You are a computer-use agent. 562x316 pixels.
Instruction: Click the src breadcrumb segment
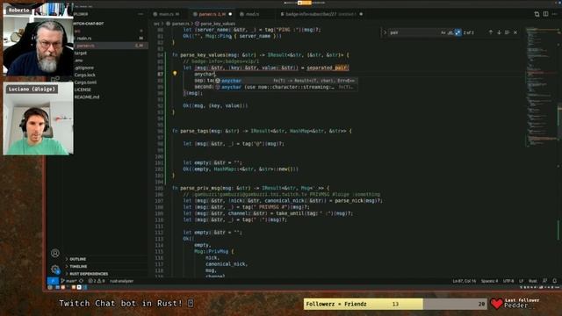point(156,24)
